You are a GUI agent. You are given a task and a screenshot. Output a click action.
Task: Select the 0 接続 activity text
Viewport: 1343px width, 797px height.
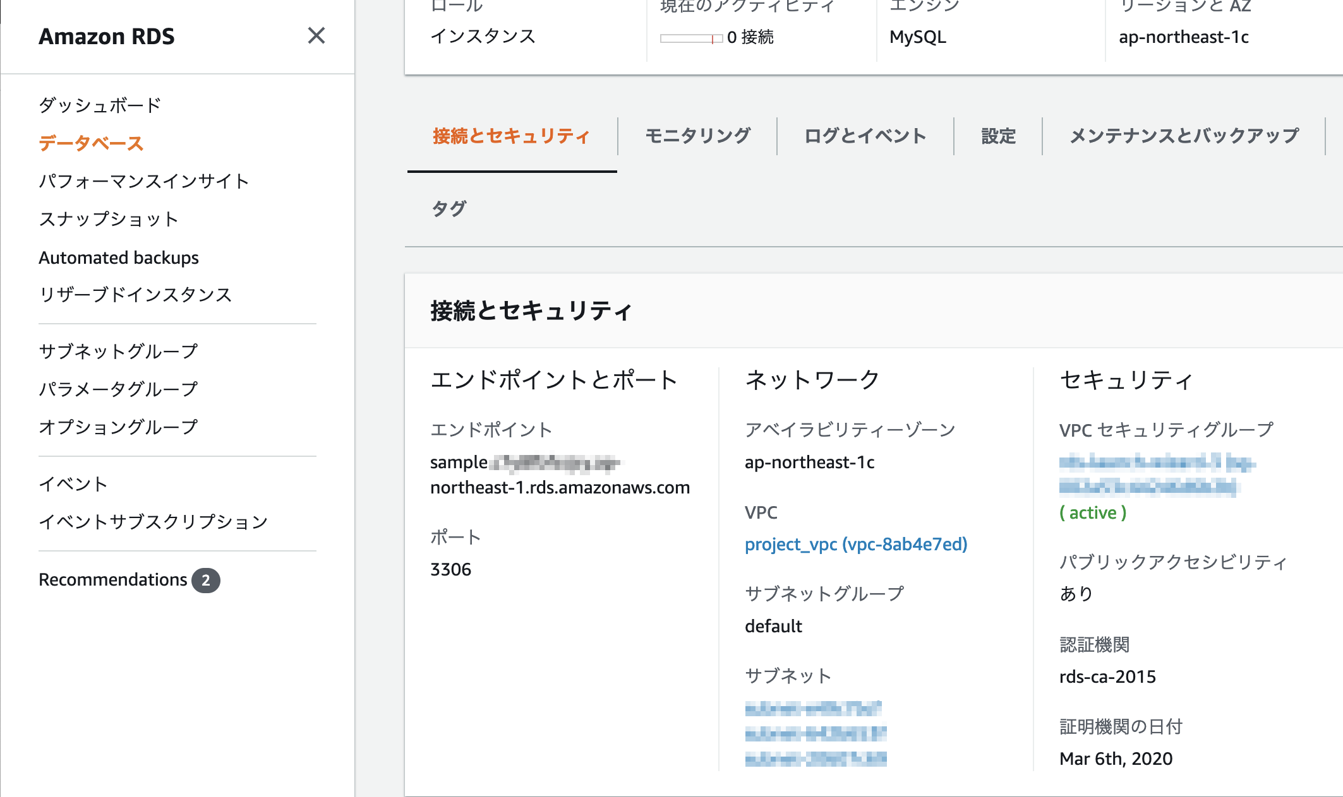750,37
